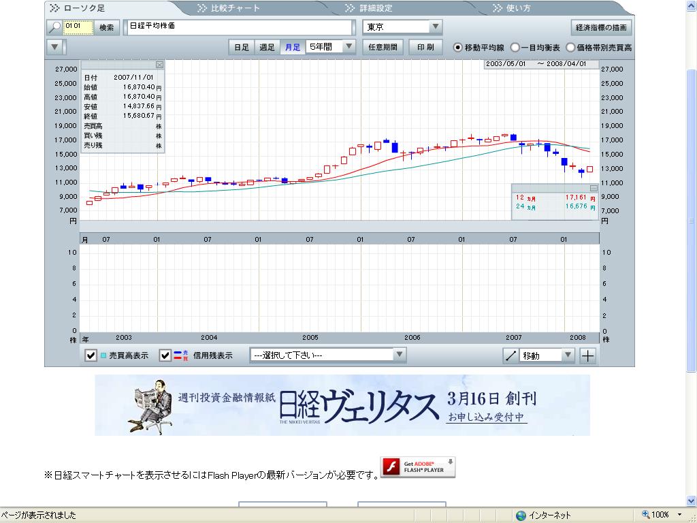Click the 24カ月 moving average value 16,676
The height and width of the screenshot is (523, 697).
click(x=576, y=206)
